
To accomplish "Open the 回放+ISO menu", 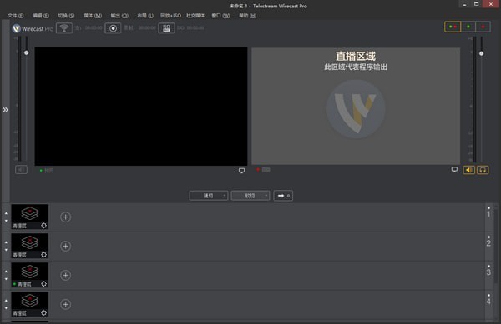I will 170,16.
